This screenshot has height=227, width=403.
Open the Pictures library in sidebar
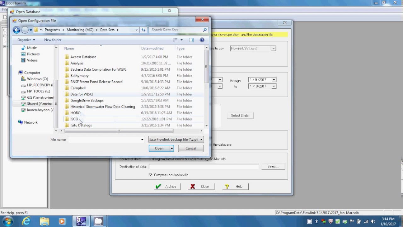33,54
